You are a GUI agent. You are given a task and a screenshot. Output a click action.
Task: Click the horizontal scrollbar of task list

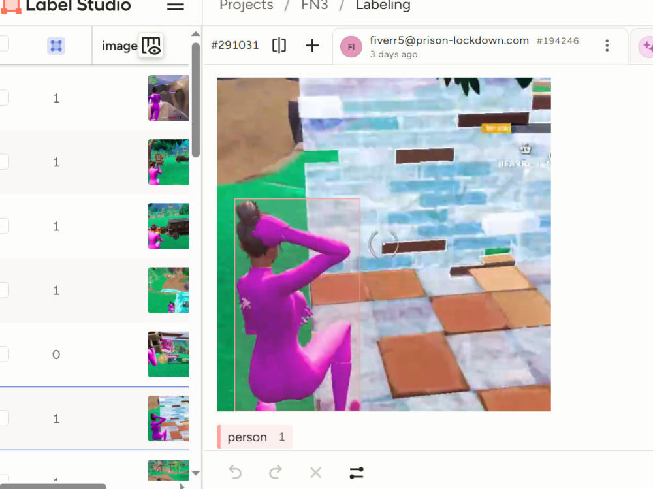tap(53, 486)
